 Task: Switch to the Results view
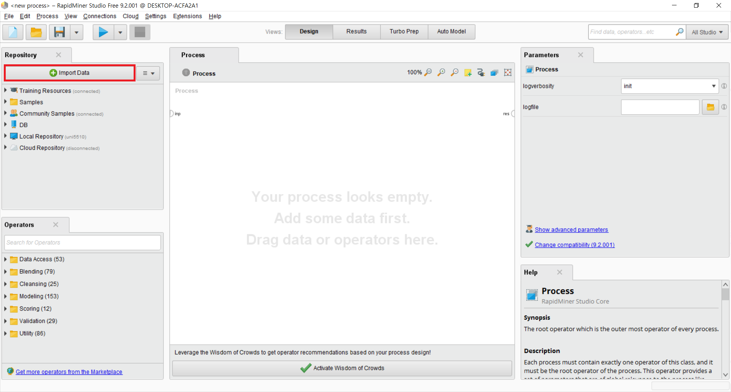click(356, 32)
